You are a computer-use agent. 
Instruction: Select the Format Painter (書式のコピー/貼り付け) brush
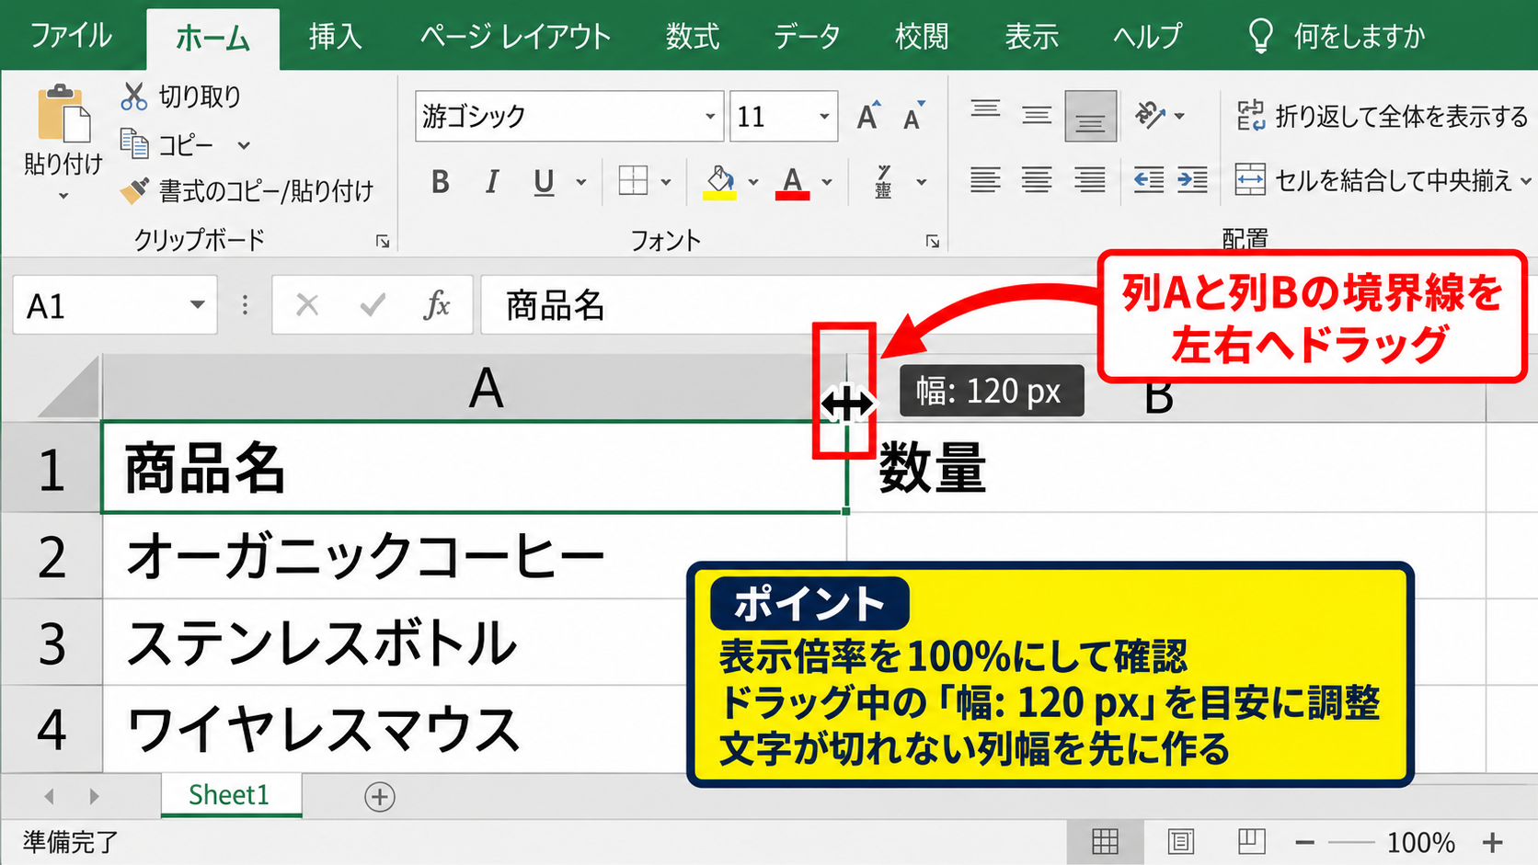click(x=134, y=190)
